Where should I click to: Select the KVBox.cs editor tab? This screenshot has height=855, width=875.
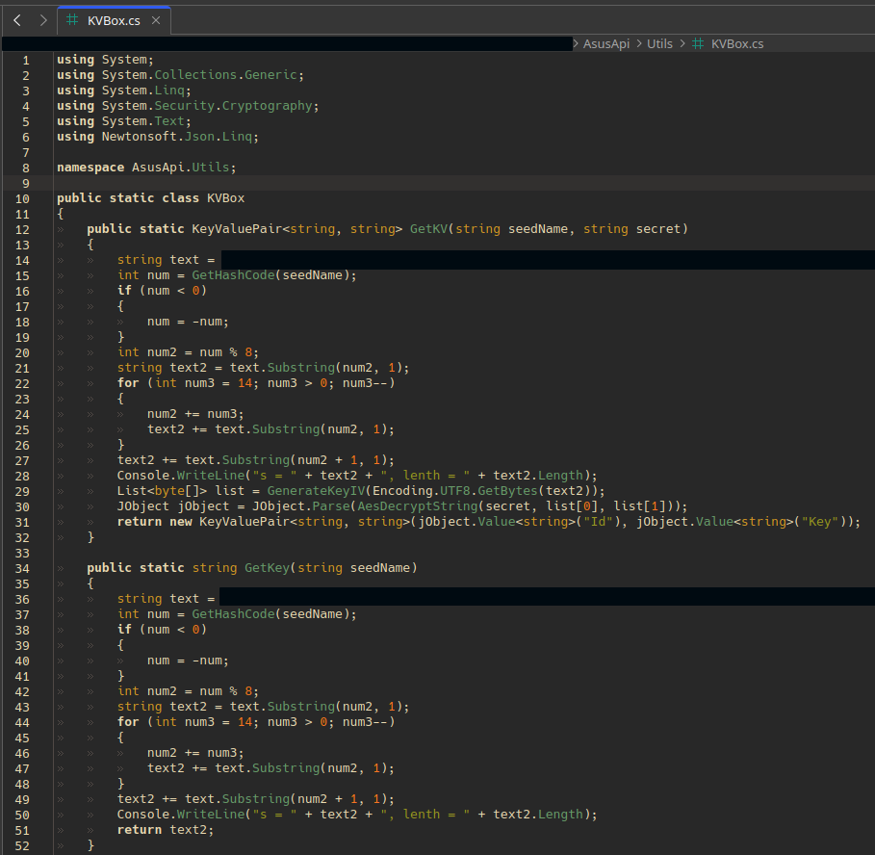(x=114, y=20)
